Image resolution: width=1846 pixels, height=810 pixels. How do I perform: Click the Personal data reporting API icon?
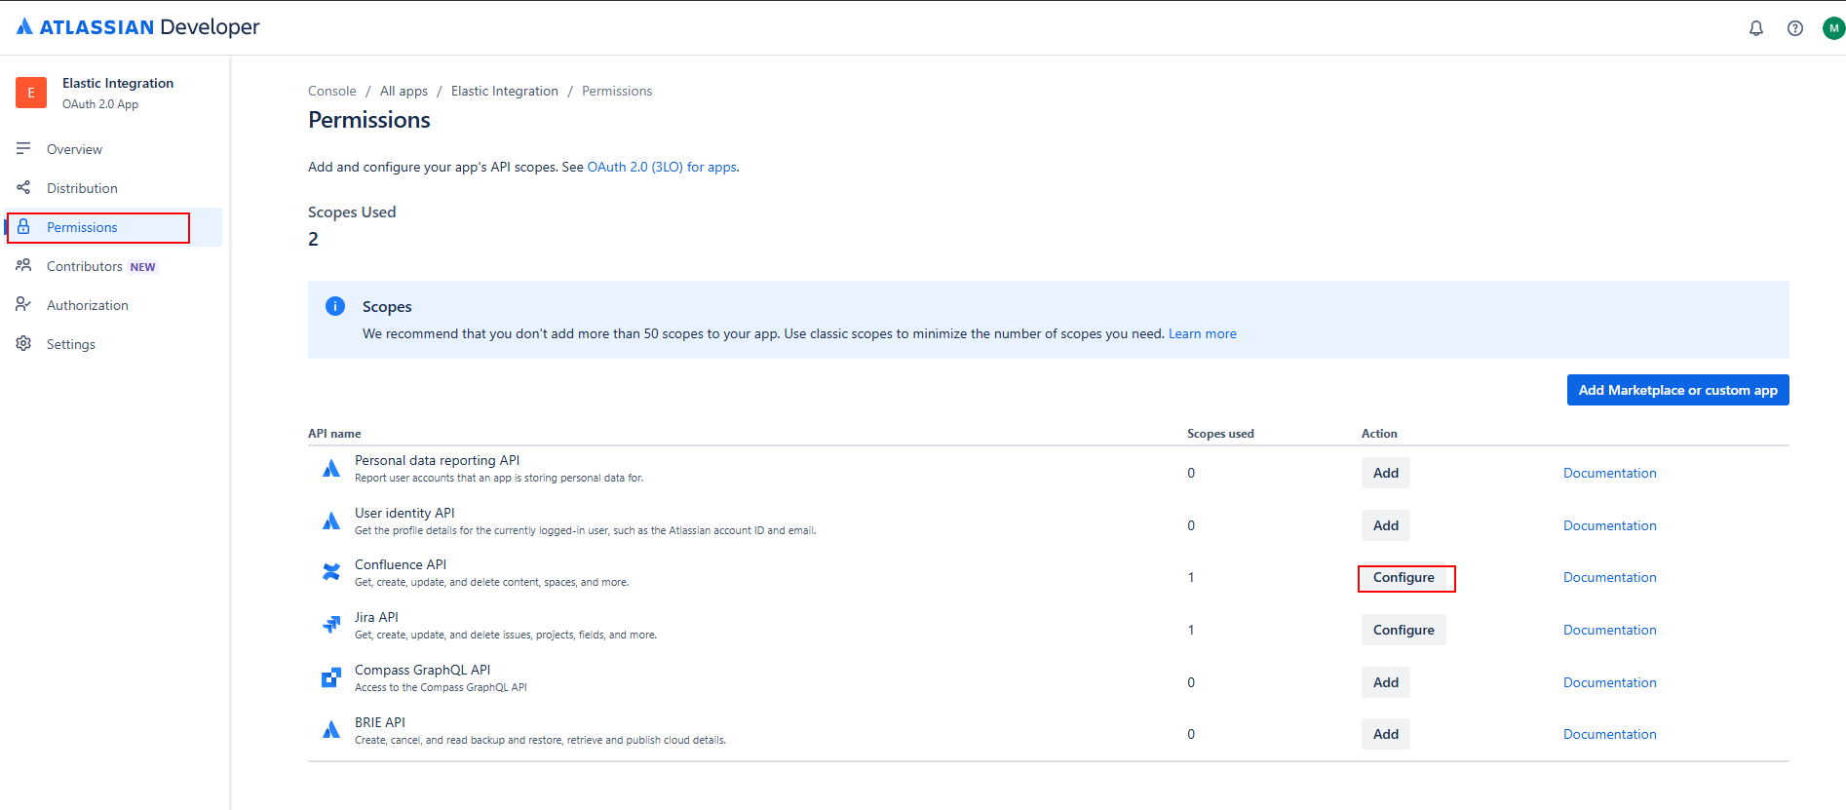pos(331,469)
